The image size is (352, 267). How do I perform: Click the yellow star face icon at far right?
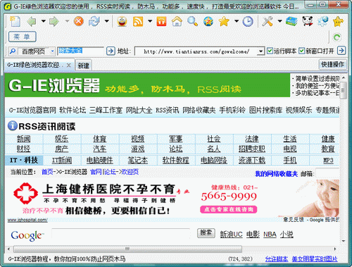[338, 21]
